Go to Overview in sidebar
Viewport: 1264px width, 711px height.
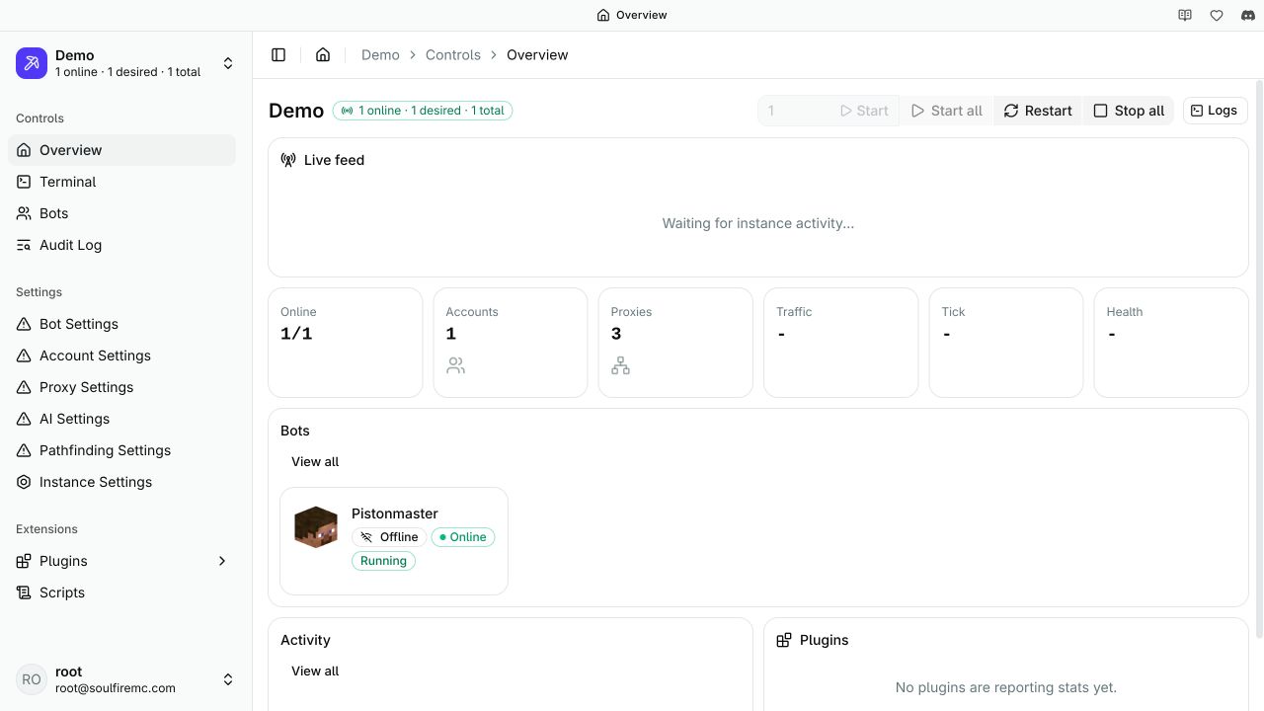pyautogui.click(x=122, y=150)
